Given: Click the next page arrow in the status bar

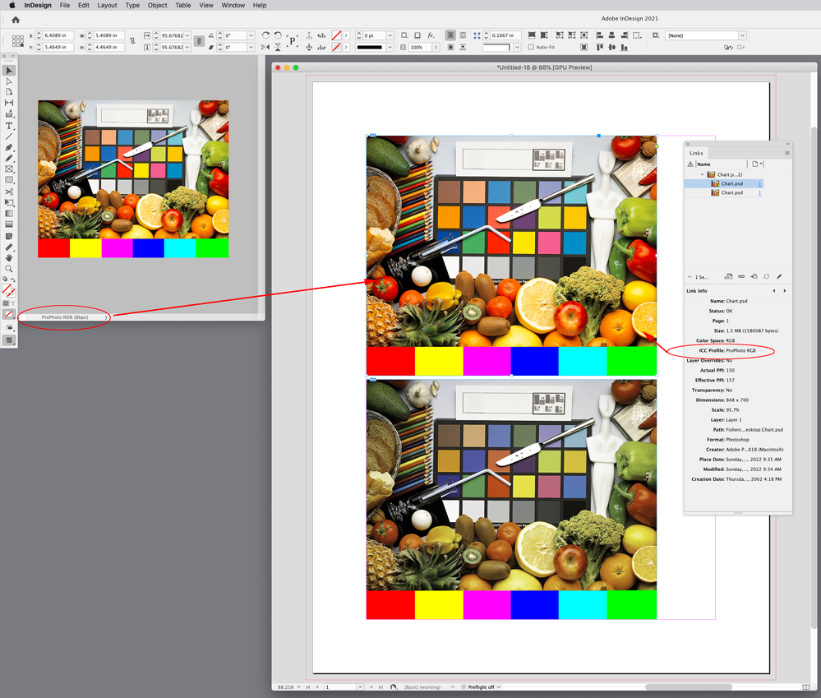Looking at the screenshot, I should pos(371,686).
